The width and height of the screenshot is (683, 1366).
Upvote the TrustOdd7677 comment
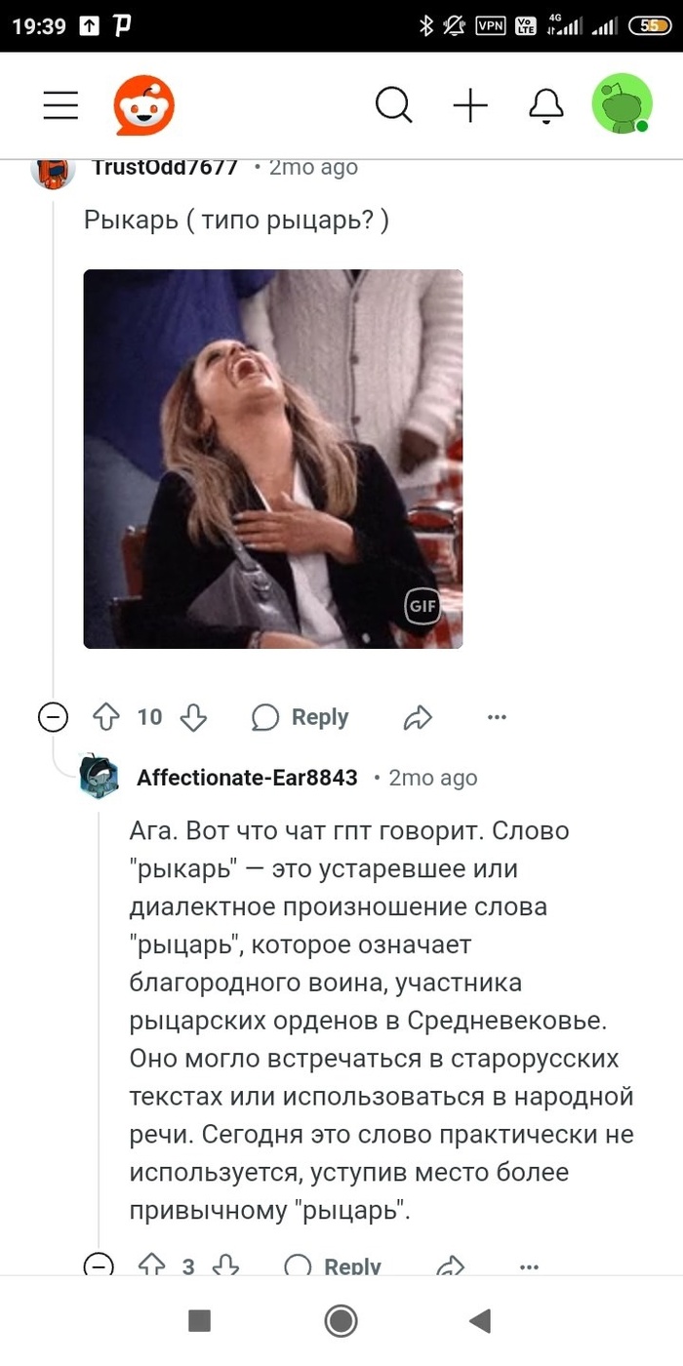105,717
